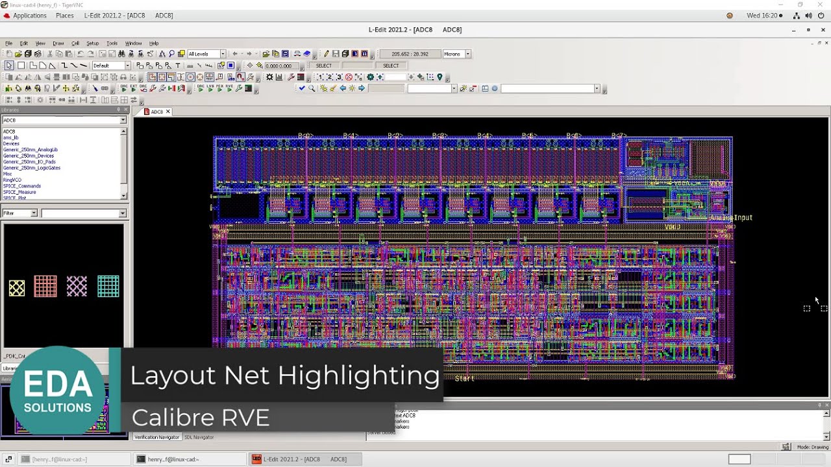Expand the filter text combo box
This screenshot has height=467, width=831.
[122, 213]
